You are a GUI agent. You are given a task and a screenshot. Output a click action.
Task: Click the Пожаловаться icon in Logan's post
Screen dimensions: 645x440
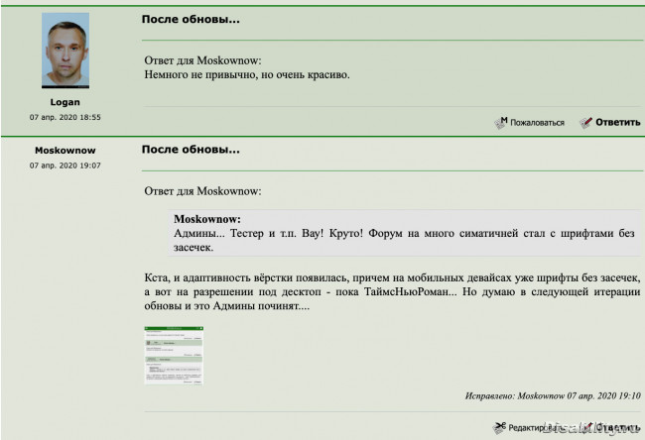click(500, 122)
